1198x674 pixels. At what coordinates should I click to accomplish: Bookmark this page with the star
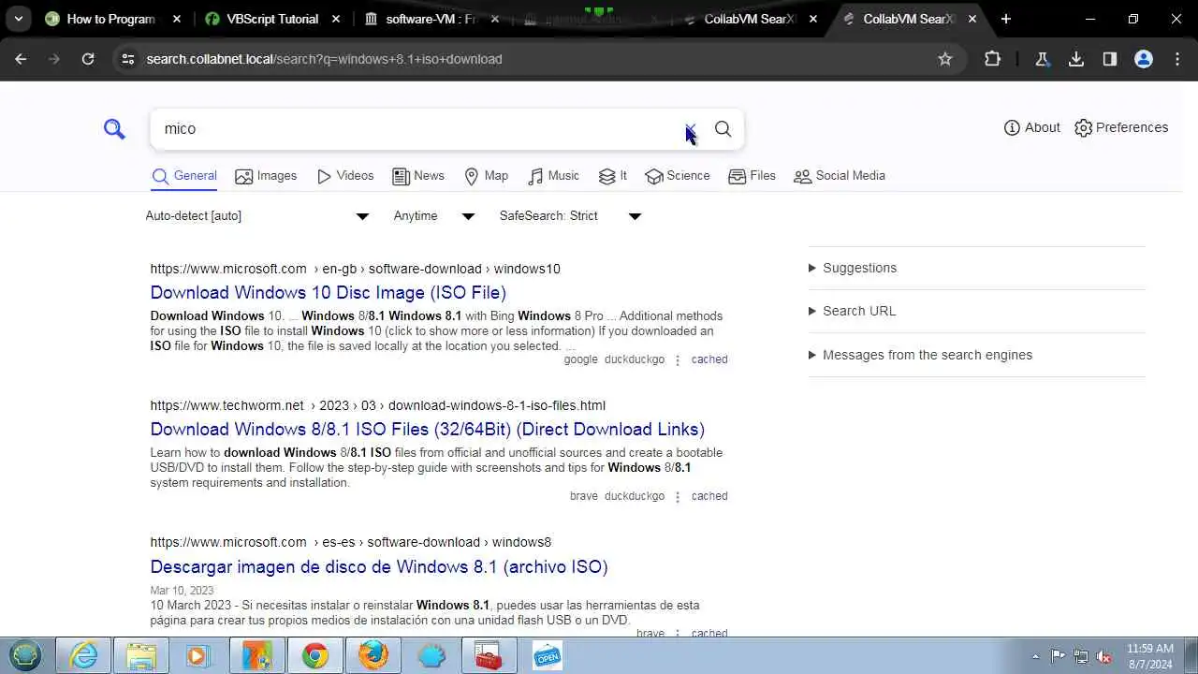tap(945, 59)
